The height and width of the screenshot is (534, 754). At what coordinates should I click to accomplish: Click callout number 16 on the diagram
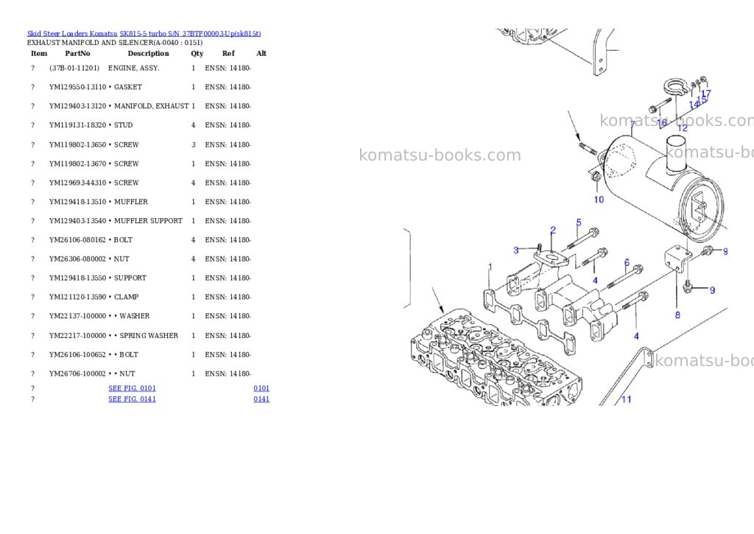(x=662, y=123)
